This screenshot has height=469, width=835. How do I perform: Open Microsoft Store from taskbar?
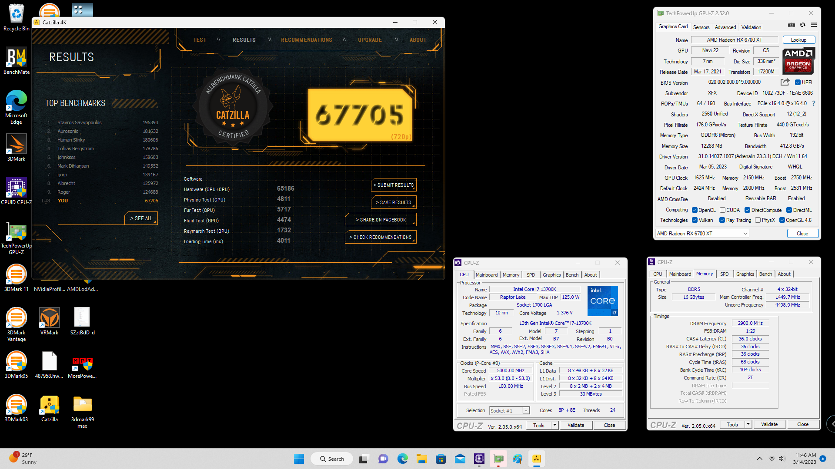[441, 459]
